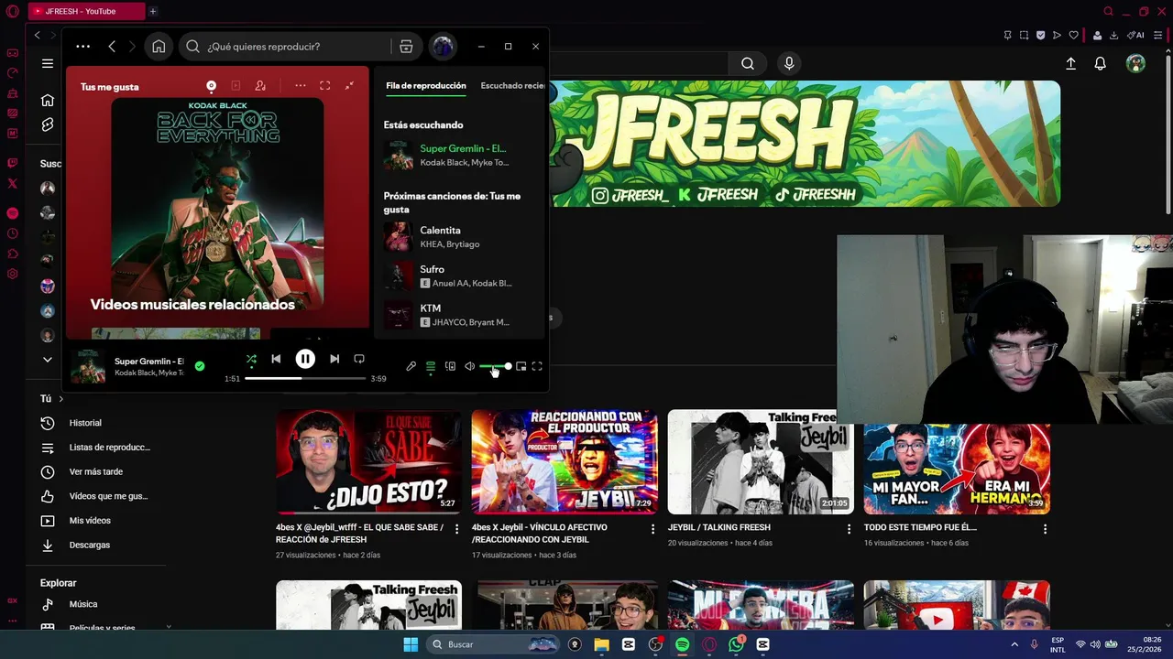1173x659 pixels.
Task: Click the now-playing view disc icon
Action: [x=211, y=85]
